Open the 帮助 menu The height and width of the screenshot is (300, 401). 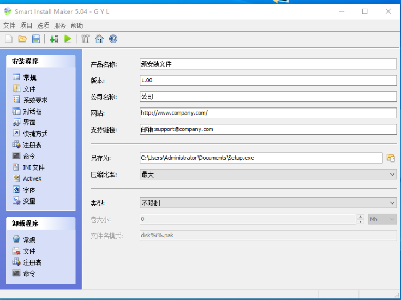click(x=77, y=26)
